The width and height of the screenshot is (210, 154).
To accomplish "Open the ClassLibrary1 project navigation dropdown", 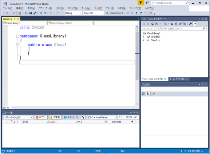I will [x=25, y=23].
